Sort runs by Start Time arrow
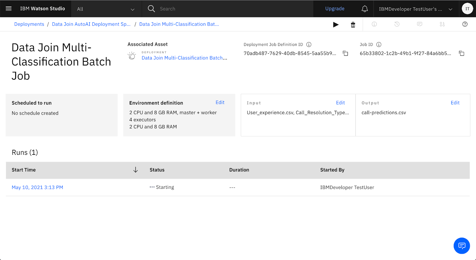Screen dimensions: 476x260 tap(135, 170)
